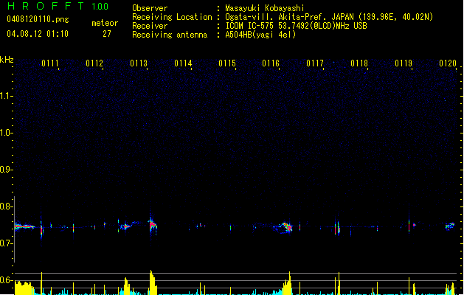The width and height of the screenshot is (464, 295).
Task: Click the 0120 time marker
Action: click(x=448, y=63)
